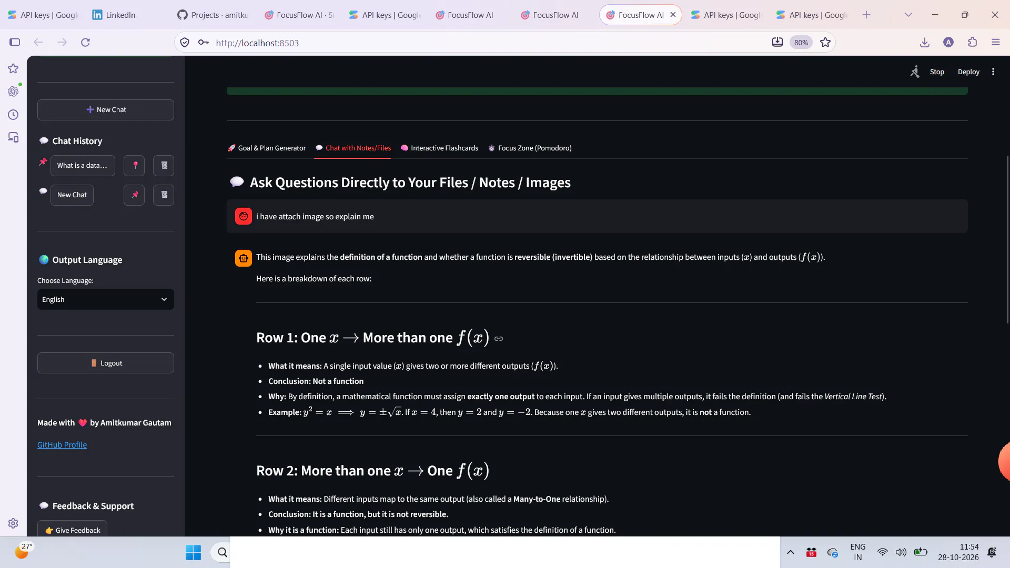Switch to Projects GitHub browser tab
The height and width of the screenshot is (568, 1010).
[x=213, y=15]
